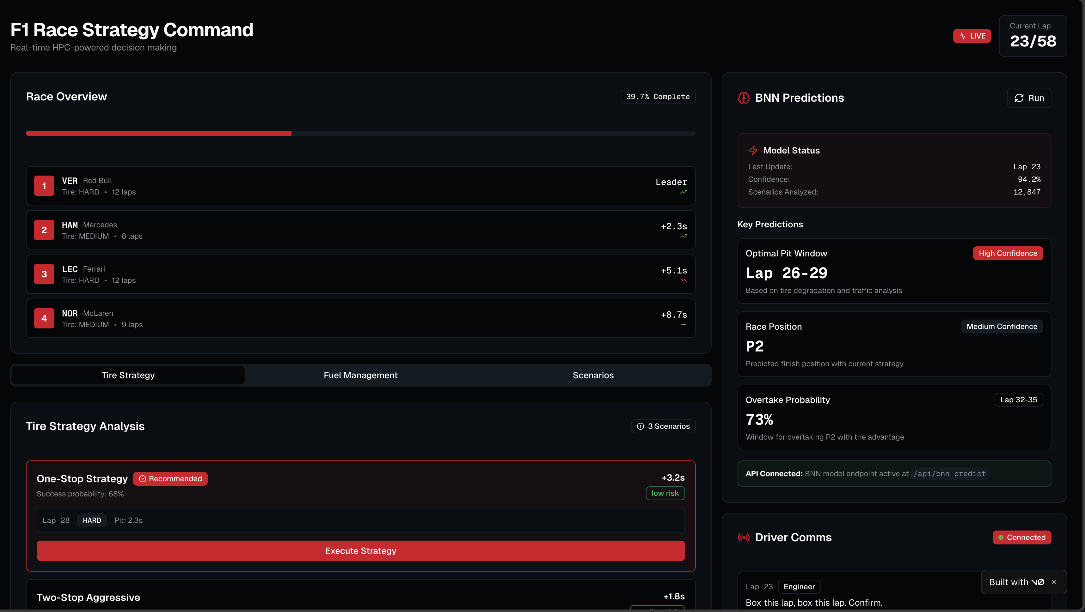Viewport: 1085px width, 612px height.
Task: Select the HAM Mercedes driver row
Action: (x=360, y=230)
